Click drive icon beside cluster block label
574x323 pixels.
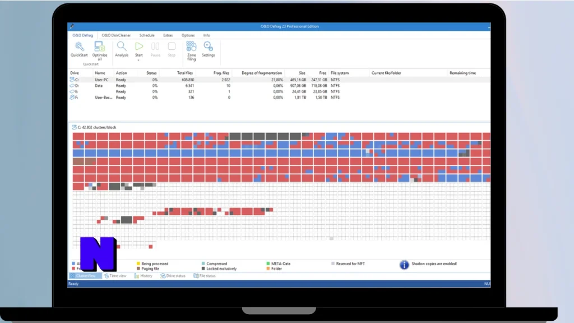(x=75, y=127)
